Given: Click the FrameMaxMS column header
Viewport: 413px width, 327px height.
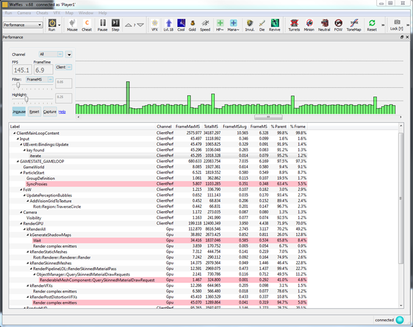Looking at the screenshot, I should (x=188, y=126).
